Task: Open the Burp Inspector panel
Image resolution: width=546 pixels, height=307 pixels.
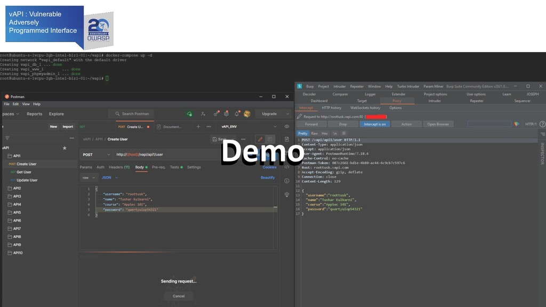Action: pyautogui.click(x=542, y=153)
